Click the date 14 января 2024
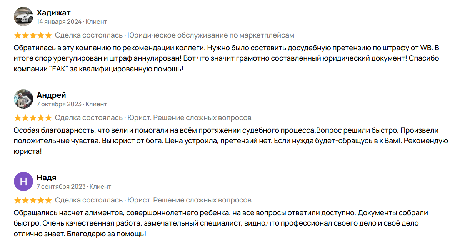This screenshot has height=242, width=455. tap(59, 21)
